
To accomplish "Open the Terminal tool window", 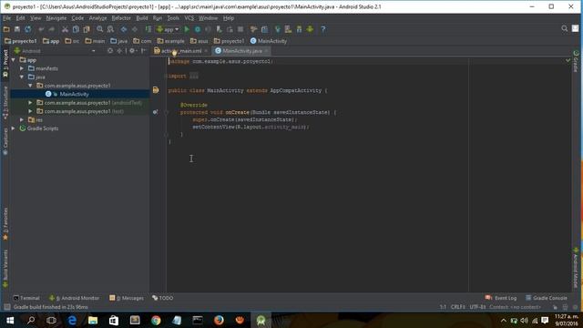I will tap(26, 298).
